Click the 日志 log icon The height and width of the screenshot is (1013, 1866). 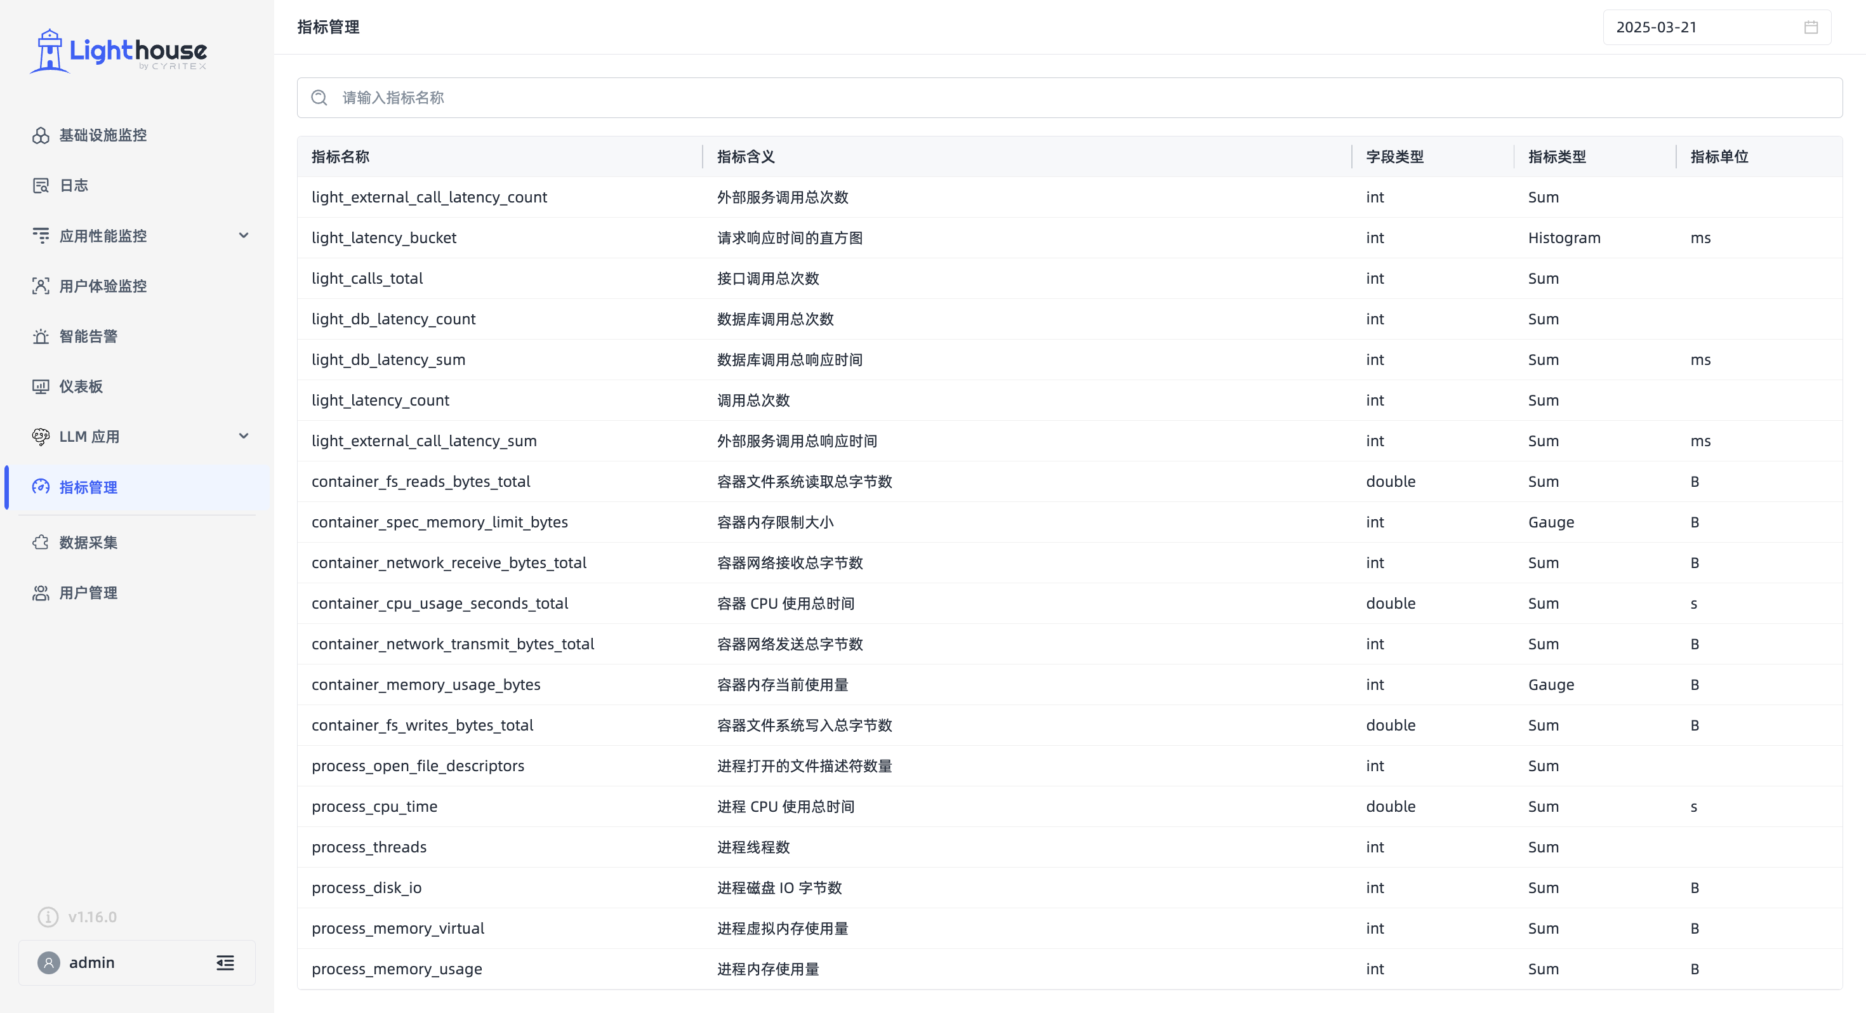[41, 185]
